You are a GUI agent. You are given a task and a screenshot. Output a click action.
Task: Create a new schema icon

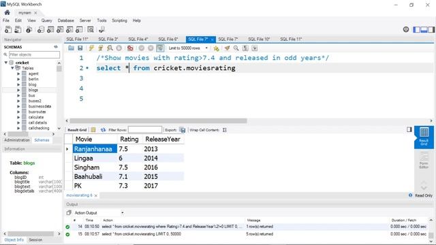click(x=41, y=29)
